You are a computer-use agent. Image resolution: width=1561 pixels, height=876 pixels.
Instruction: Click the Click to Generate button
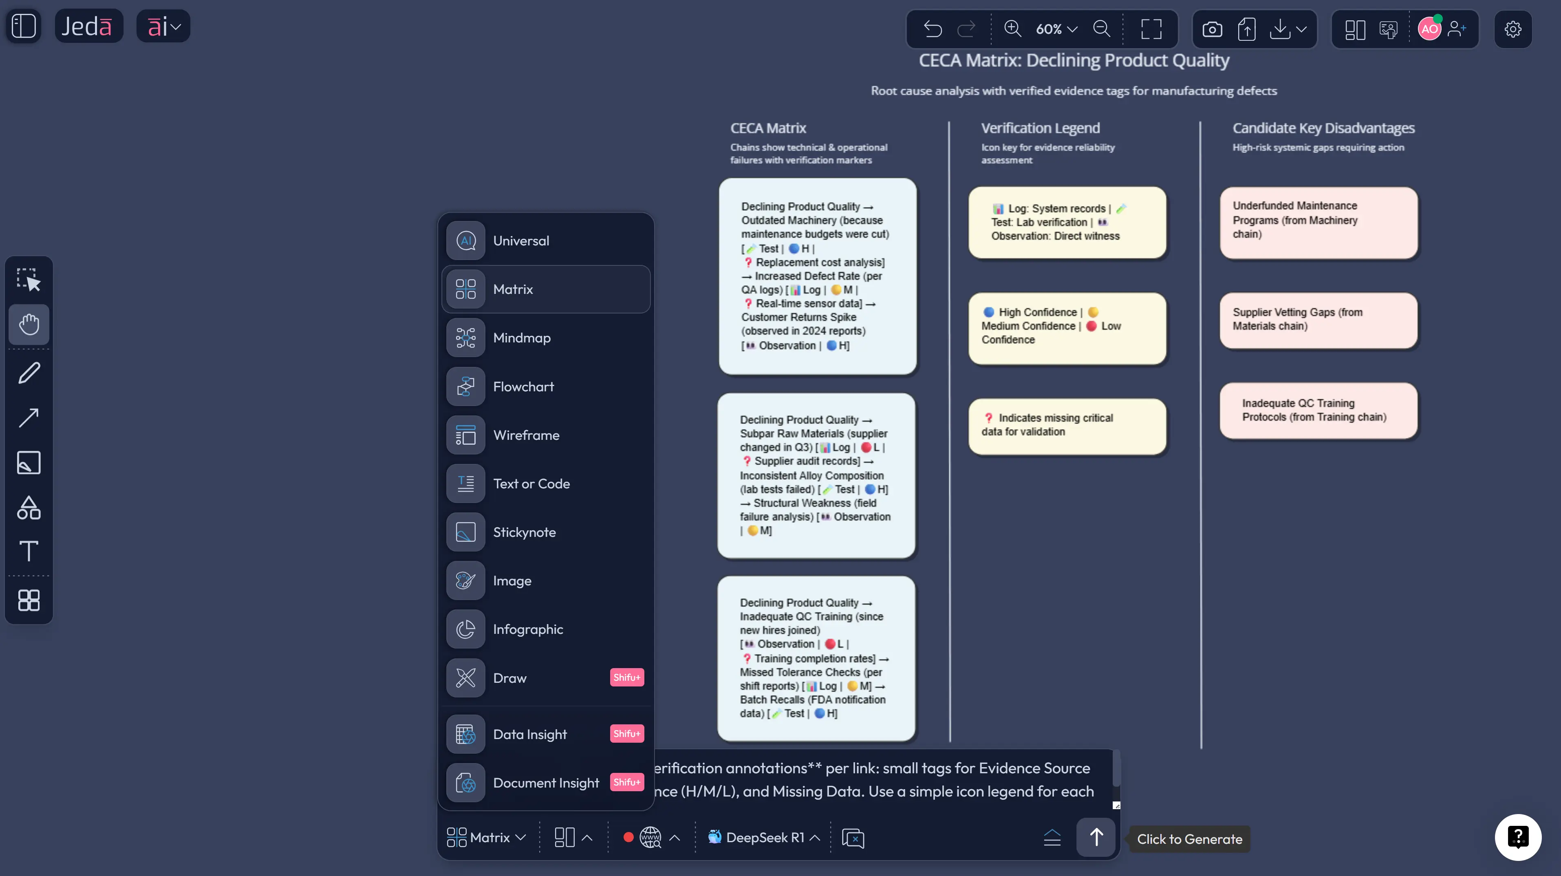pyautogui.click(x=1188, y=839)
